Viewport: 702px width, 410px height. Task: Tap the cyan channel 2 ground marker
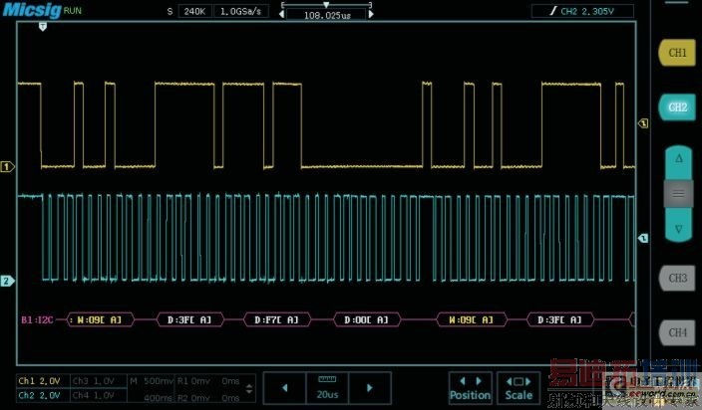7,281
